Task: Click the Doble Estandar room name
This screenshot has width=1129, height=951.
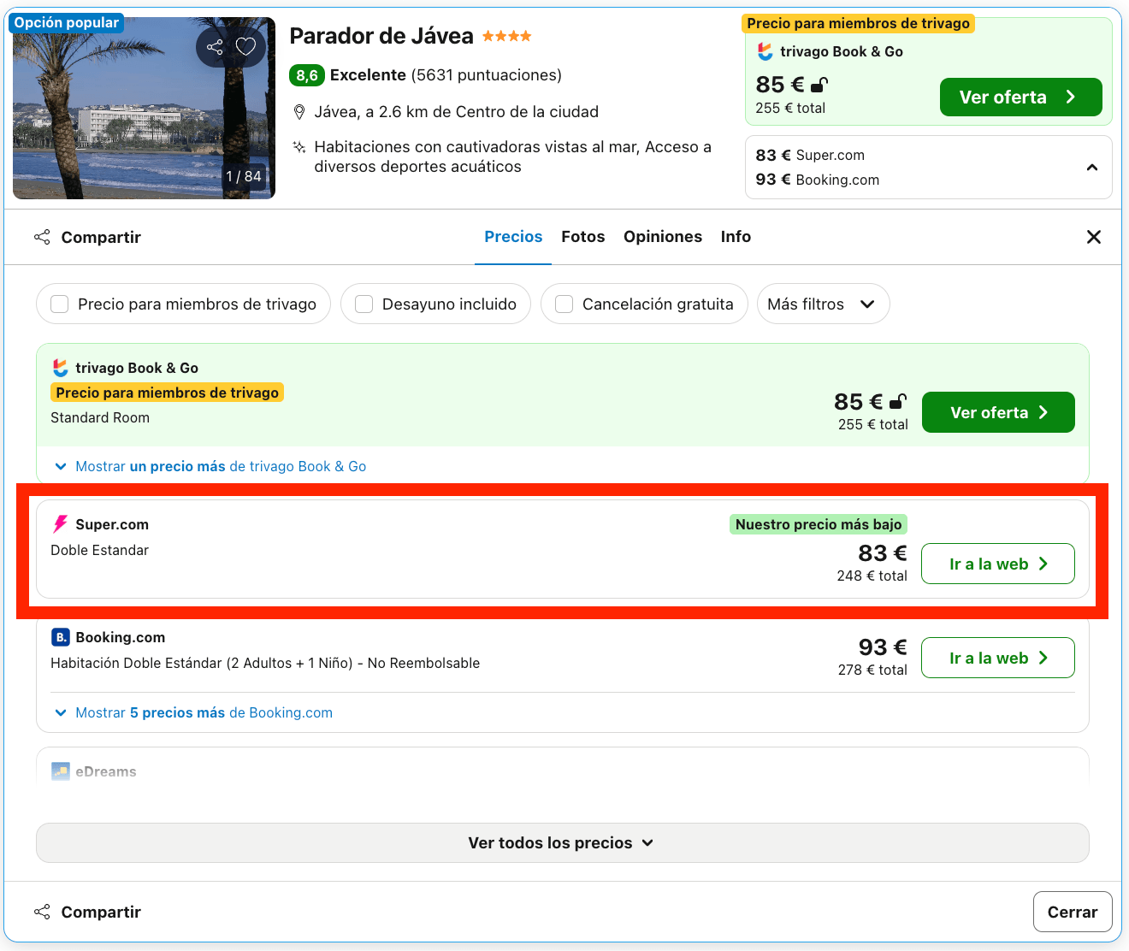Action: point(99,550)
